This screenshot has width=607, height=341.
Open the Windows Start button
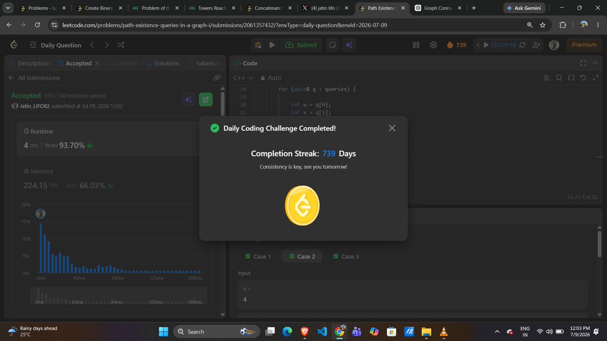[x=163, y=331]
